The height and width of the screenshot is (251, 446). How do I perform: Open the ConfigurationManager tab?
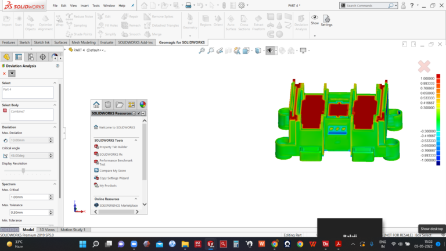coord(30,57)
